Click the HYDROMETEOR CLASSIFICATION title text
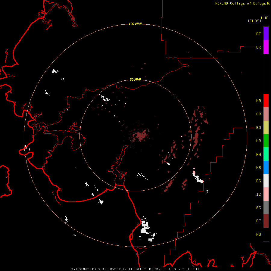271x271 pixels. (106, 269)
